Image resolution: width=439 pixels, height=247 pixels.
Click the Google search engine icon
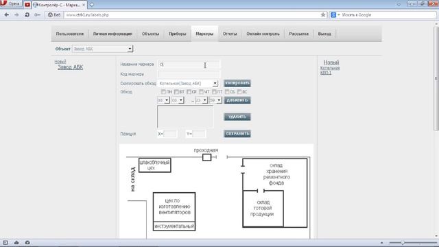tap(333, 15)
